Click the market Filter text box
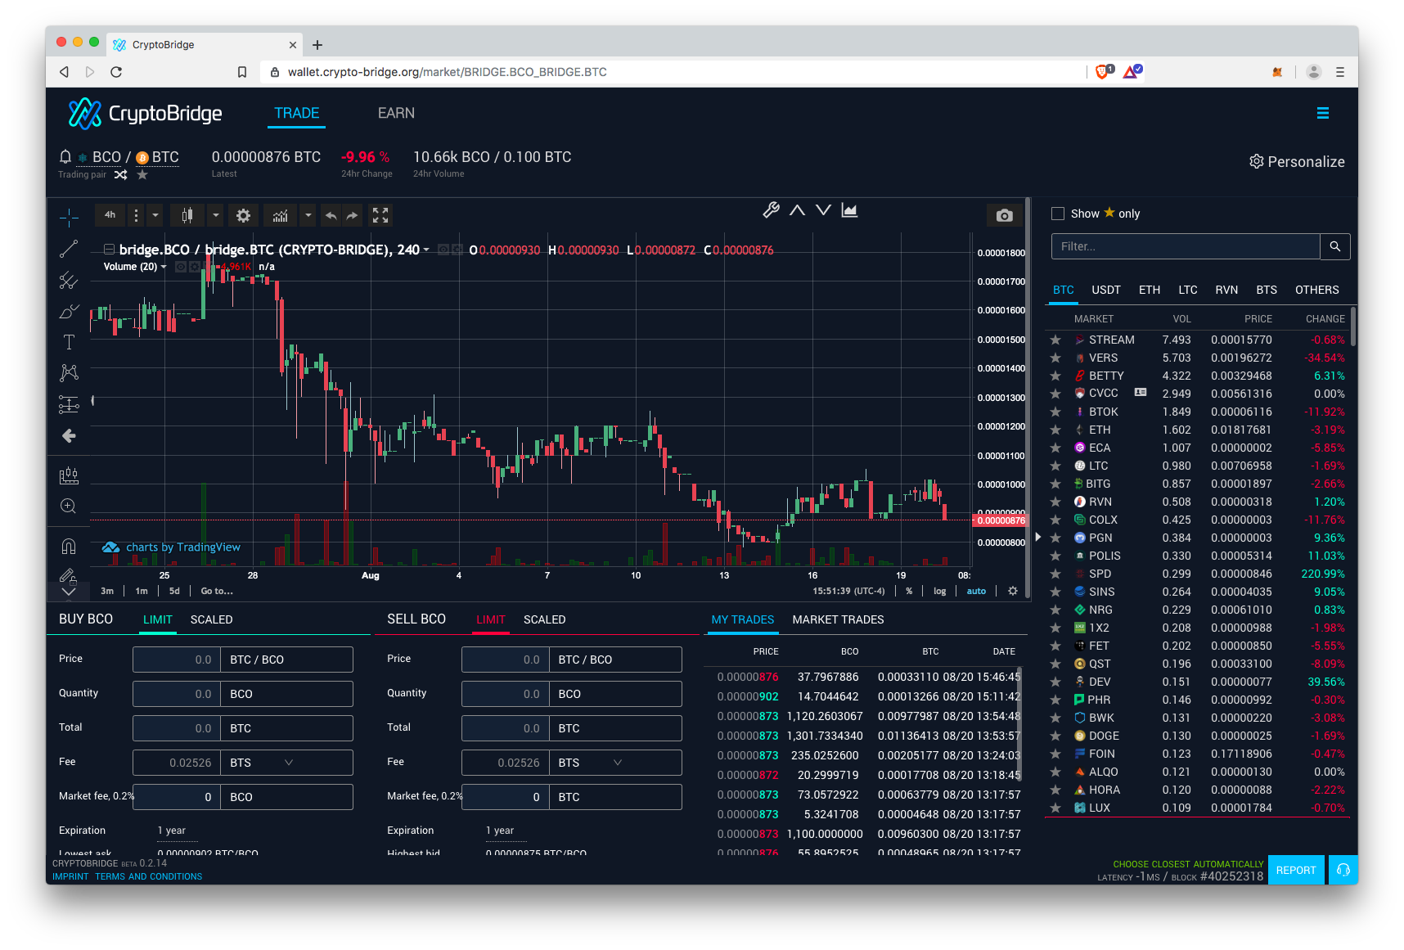Image resolution: width=1404 pixels, height=950 pixels. pos(1186,246)
